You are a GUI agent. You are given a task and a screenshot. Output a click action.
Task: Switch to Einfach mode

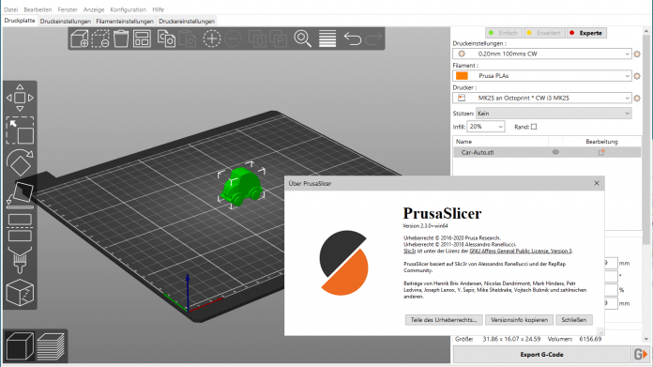click(504, 33)
